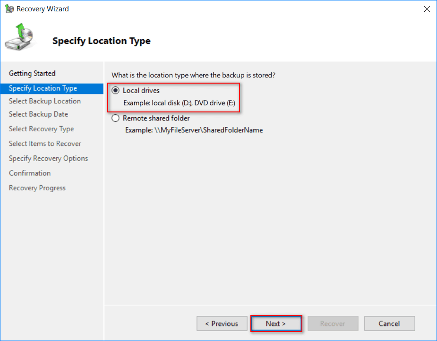Image resolution: width=437 pixels, height=341 pixels.
Task: Click Select Backup Location in sidebar
Action: coord(45,101)
